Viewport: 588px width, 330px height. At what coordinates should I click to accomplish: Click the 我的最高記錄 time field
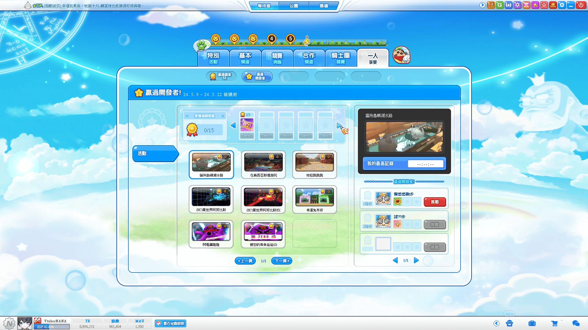(425, 164)
